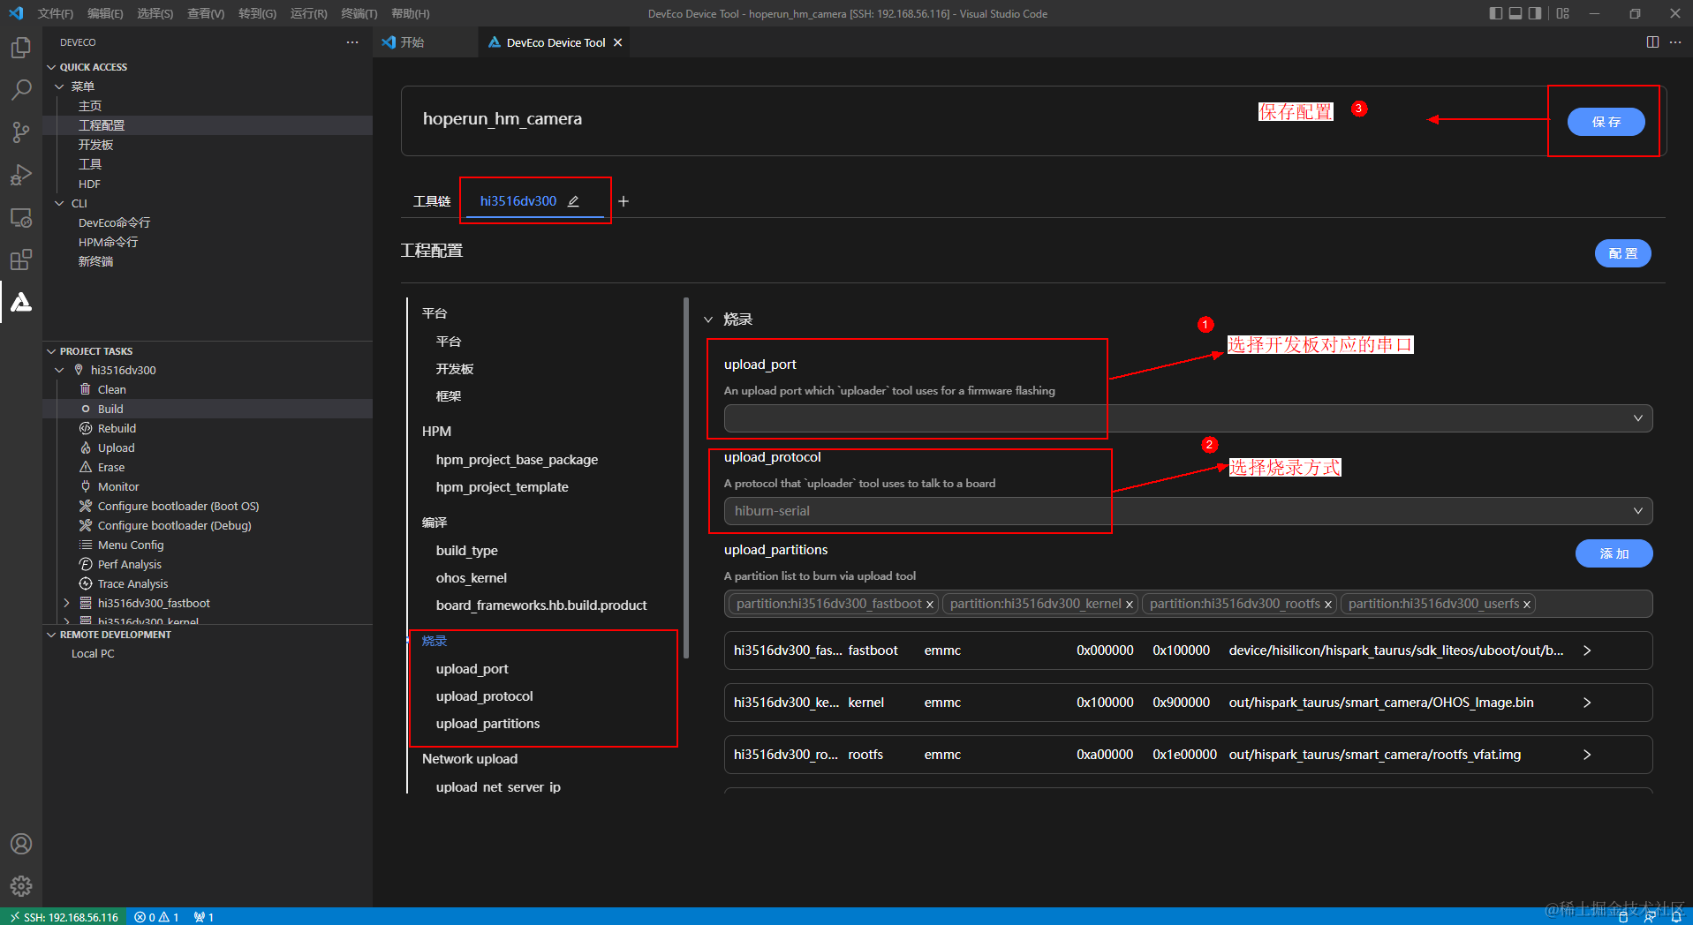Image resolution: width=1693 pixels, height=925 pixels.
Task: Open the Source Control icon
Action: tap(20, 132)
